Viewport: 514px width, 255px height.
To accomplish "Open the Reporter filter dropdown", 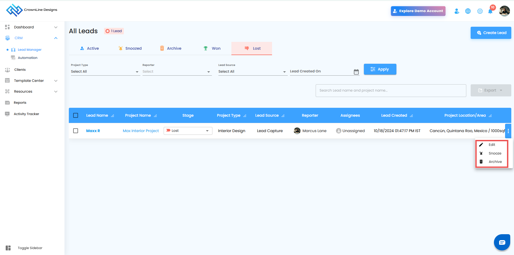I will coord(177,72).
